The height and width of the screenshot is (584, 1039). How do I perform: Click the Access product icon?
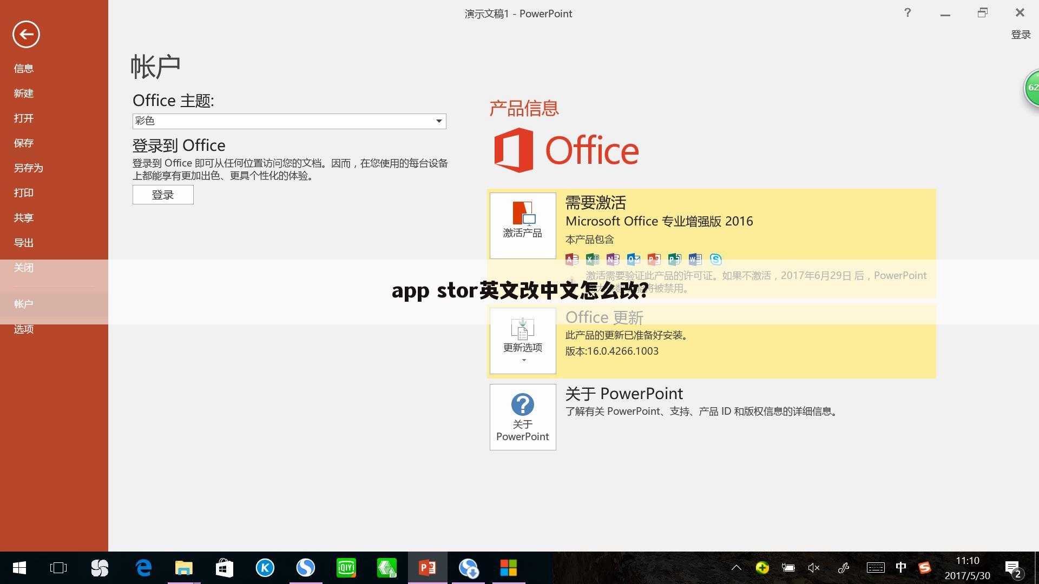click(x=572, y=260)
